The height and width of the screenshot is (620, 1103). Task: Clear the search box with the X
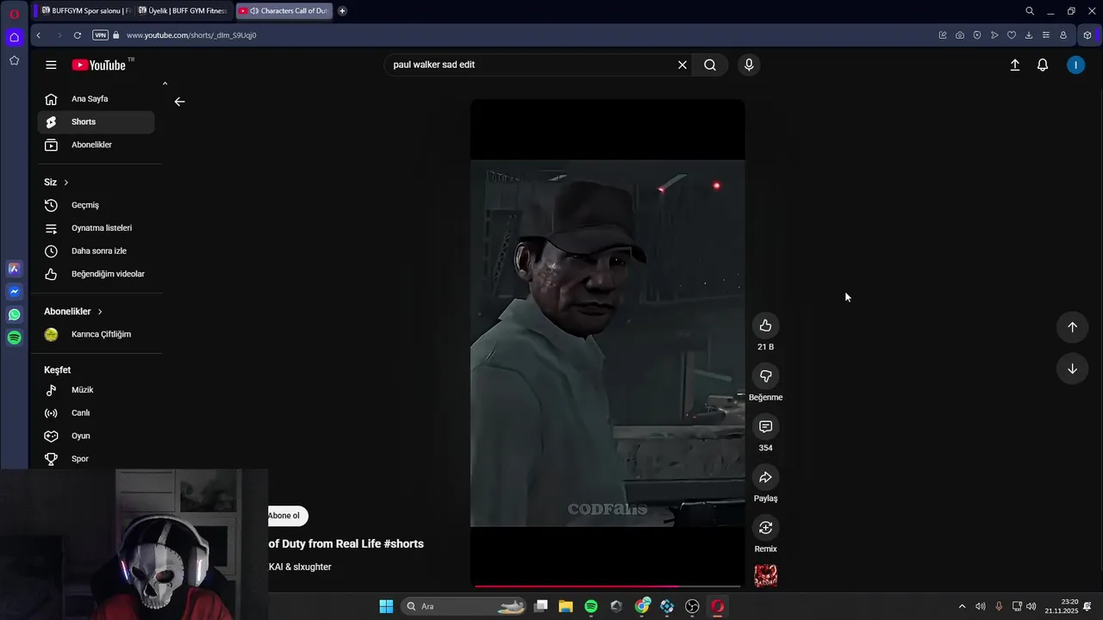682,65
